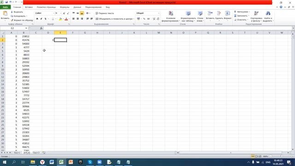Image resolution: width=295 pixels, height=166 pixels.
Task: Increase decimal places in the Number group
Action: tap(154, 18)
